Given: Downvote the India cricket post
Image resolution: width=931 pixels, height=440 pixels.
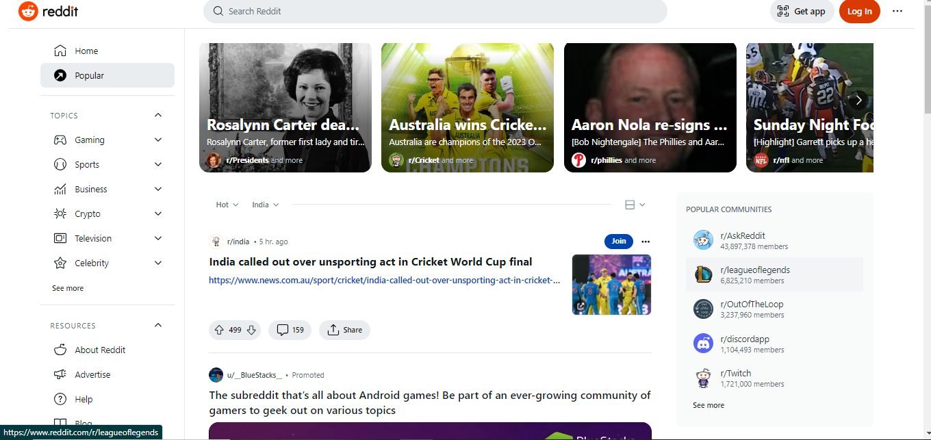Looking at the screenshot, I should [x=251, y=330].
